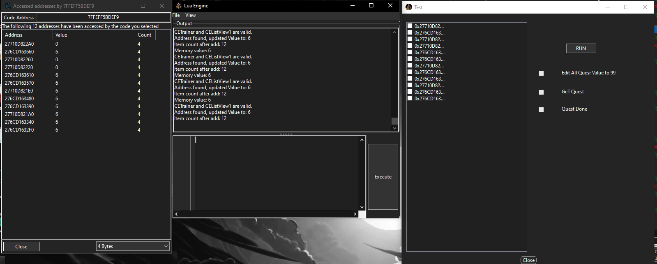Open the View menu in Lua Engine

[x=190, y=15]
